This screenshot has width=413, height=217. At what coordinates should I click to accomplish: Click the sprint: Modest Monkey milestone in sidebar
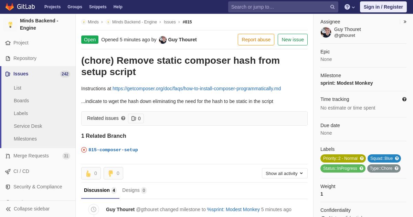click(347, 83)
